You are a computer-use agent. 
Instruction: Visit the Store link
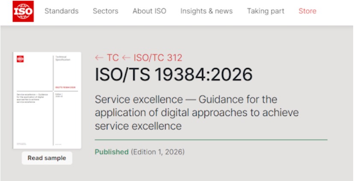pyautogui.click(x=307, y=11)
